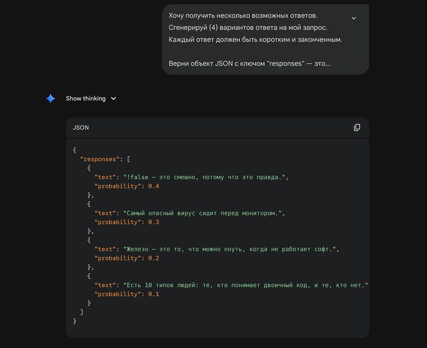Click prompt line "Хочу получить несколько возможных ответов."
427x348 pixels.
pos(243,15)
